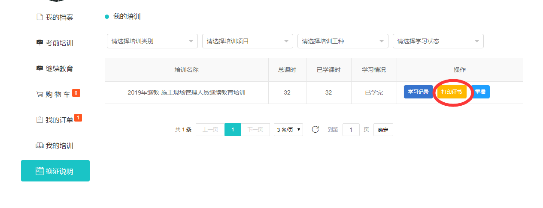Click the refresh icon in pagination
Image resolution: width=543 pixels, height=208 pixels.
315,130
